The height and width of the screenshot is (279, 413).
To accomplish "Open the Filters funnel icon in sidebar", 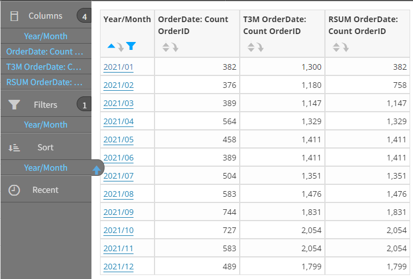I will click(x=14, y=105).
